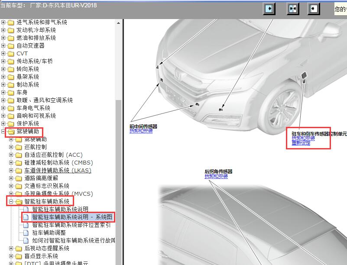Image resolution: width=347 pixels, height=265 pixels.
Task: Click the left panel layout icon
Action: (269, 9)
